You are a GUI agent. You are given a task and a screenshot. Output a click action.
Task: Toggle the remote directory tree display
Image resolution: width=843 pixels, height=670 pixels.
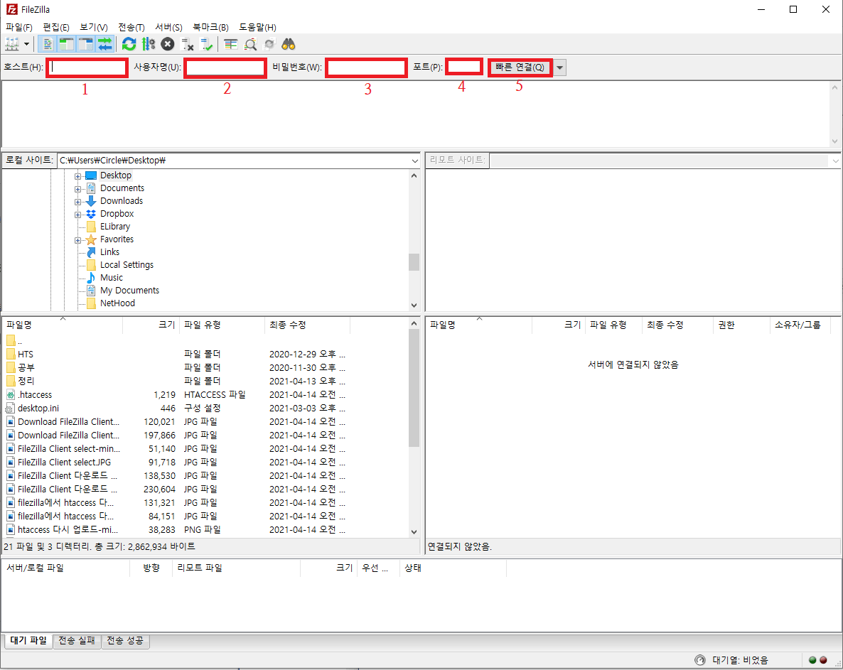click(x=86, y=44)
